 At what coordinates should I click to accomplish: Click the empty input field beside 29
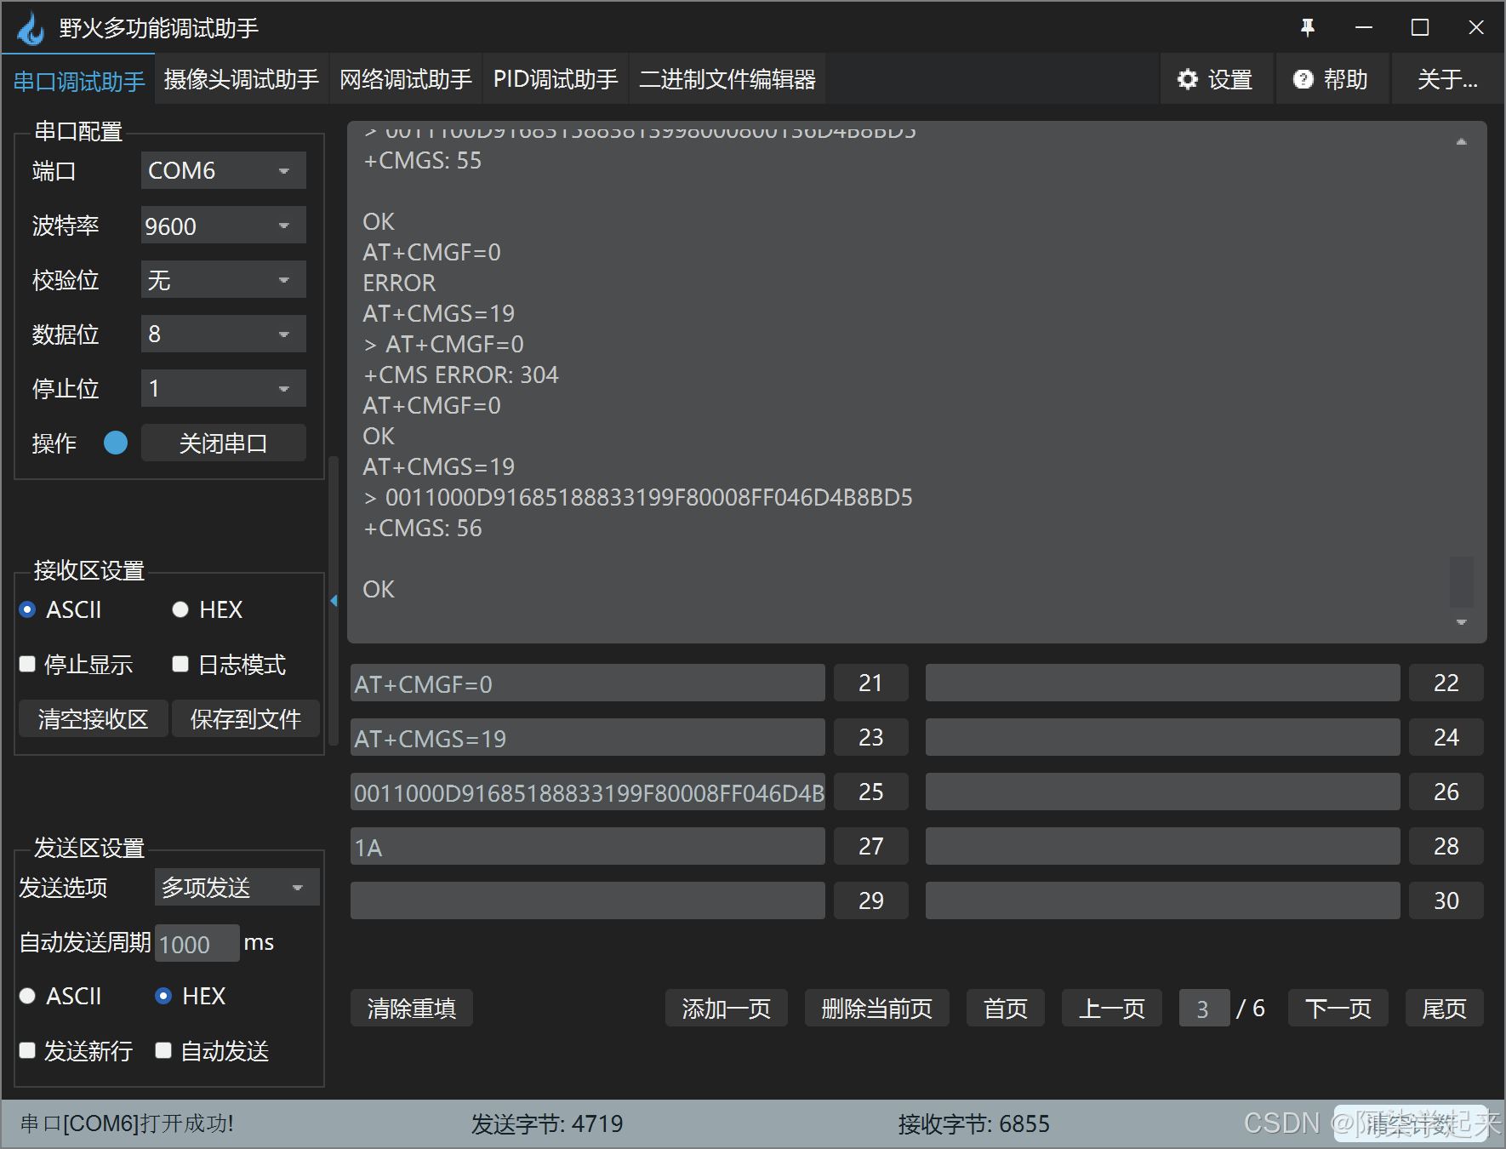pyautogui.click(x=588, y=900)
